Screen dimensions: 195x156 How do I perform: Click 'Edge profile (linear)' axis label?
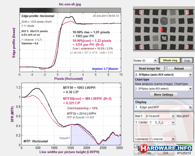click(14, 42)
